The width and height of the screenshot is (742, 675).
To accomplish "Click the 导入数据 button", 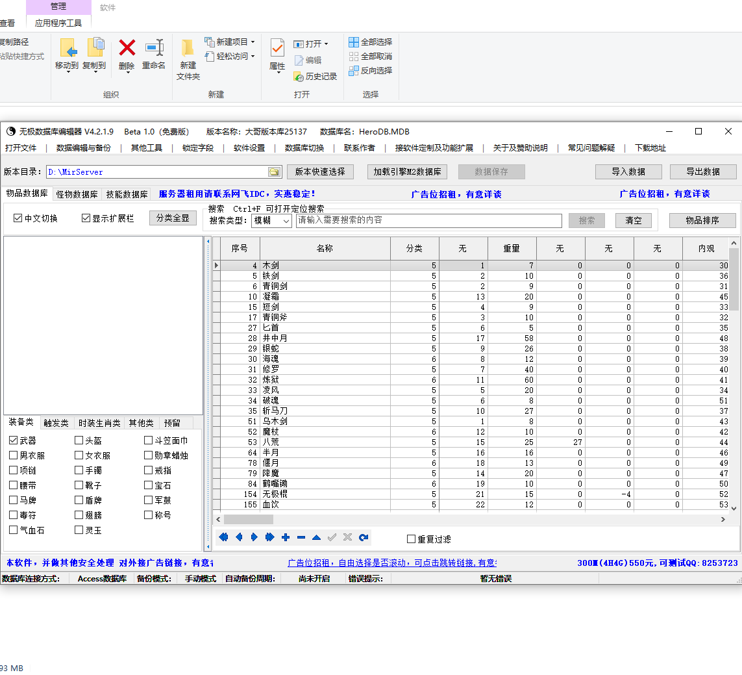I will pos(628,172).
